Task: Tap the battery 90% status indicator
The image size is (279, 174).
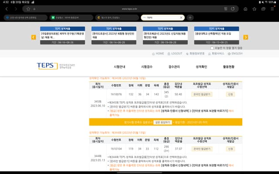Action: coord(272,2)
